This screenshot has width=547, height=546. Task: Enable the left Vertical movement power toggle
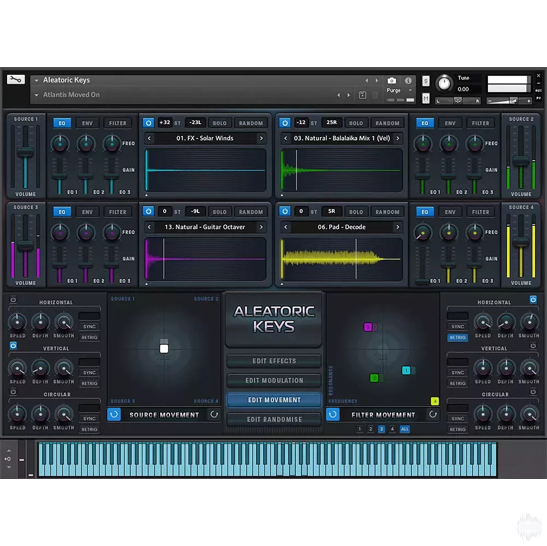(13, 346)
